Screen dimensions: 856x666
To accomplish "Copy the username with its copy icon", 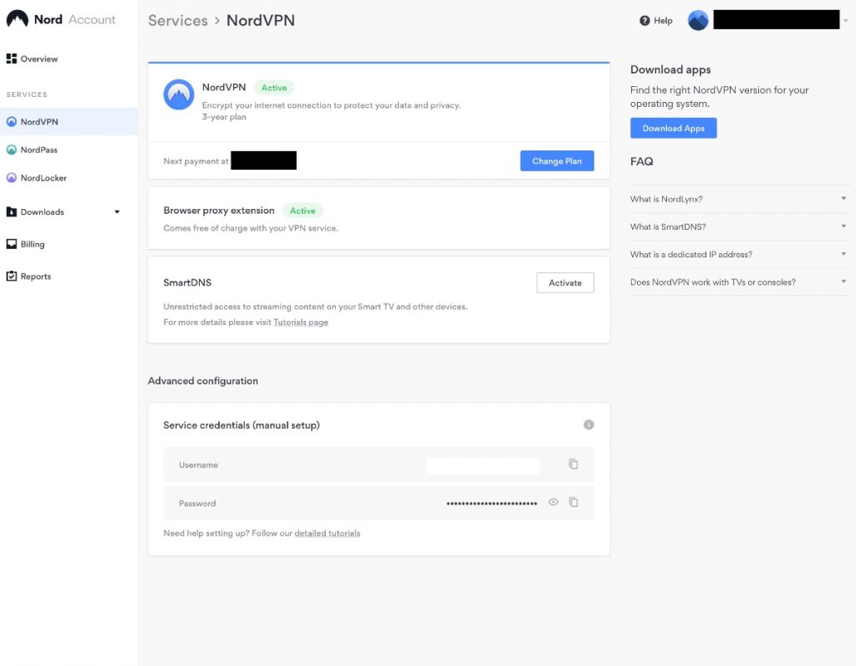I will (573, 464).
